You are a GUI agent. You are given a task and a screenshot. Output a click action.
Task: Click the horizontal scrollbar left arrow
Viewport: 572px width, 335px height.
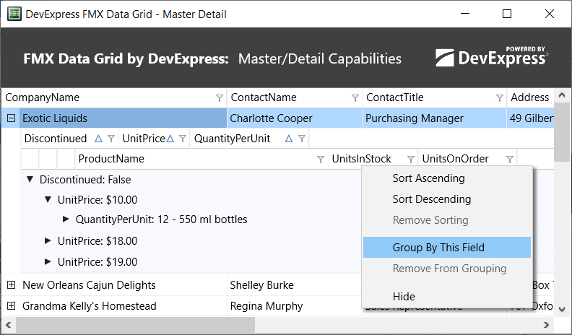(9, 324)
